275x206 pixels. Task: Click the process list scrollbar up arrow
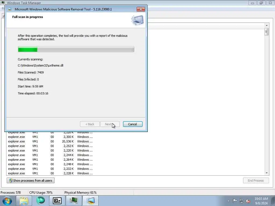[267, 25]
